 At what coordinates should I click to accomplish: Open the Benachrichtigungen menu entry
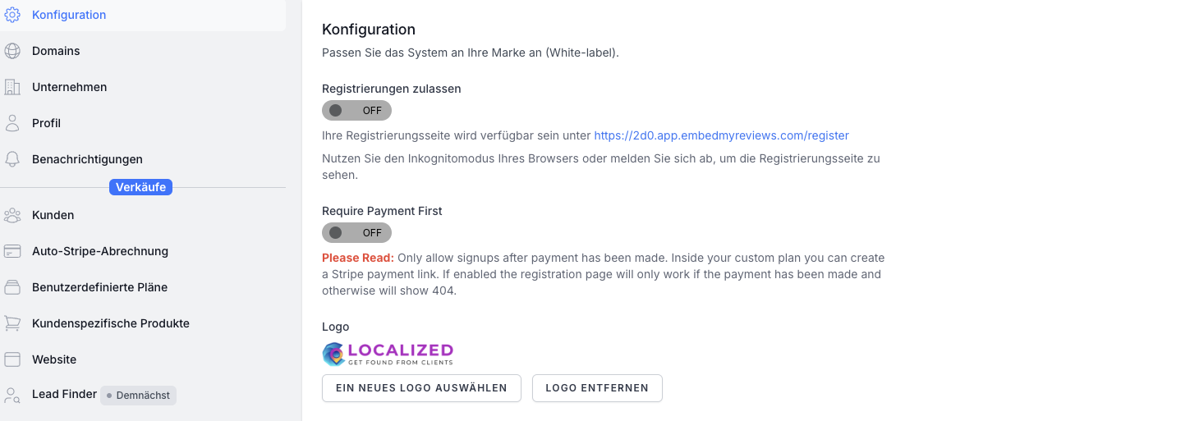[x=87, y=159]
